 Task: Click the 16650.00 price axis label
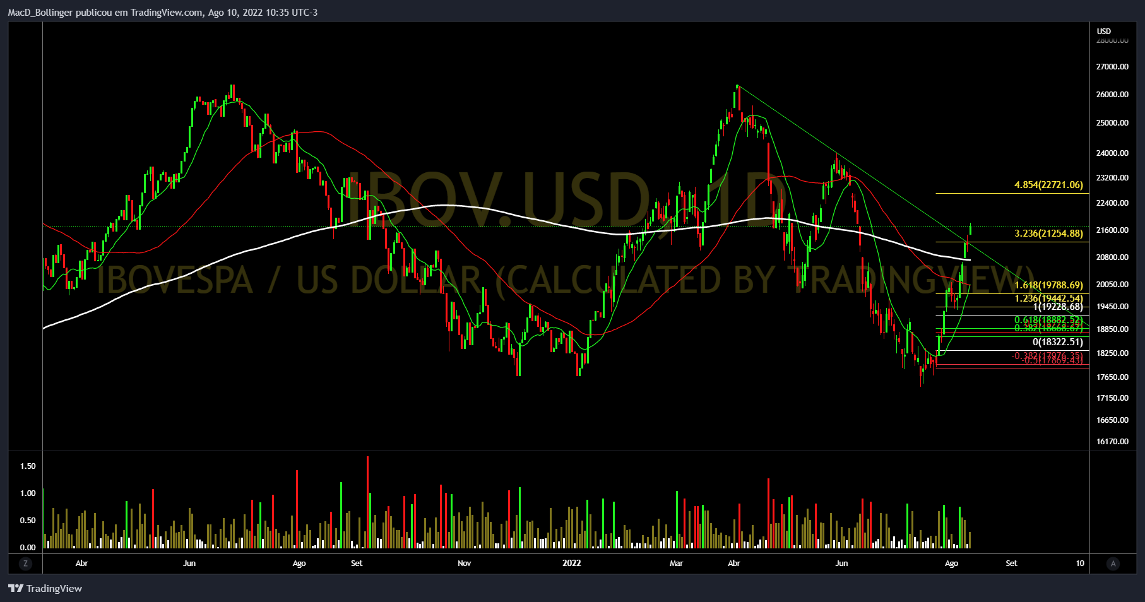pos(1112,420)
